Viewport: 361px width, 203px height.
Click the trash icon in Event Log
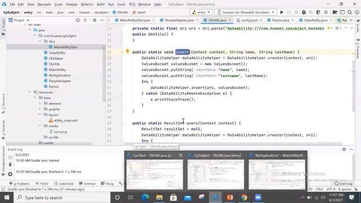pos(10,164)
